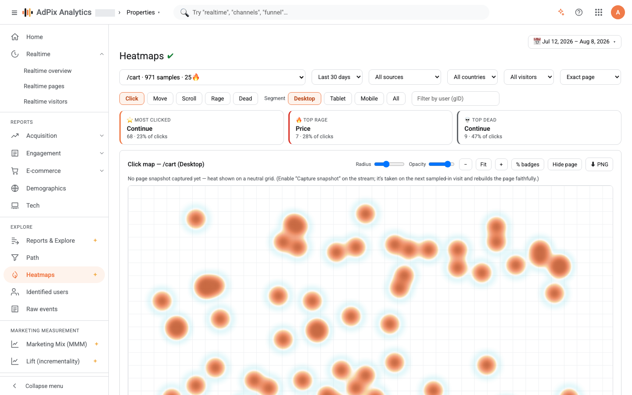The height and width of the screenshot is (395, 632).
Task: Open the All sources dropdown
Action: [405, 77]
